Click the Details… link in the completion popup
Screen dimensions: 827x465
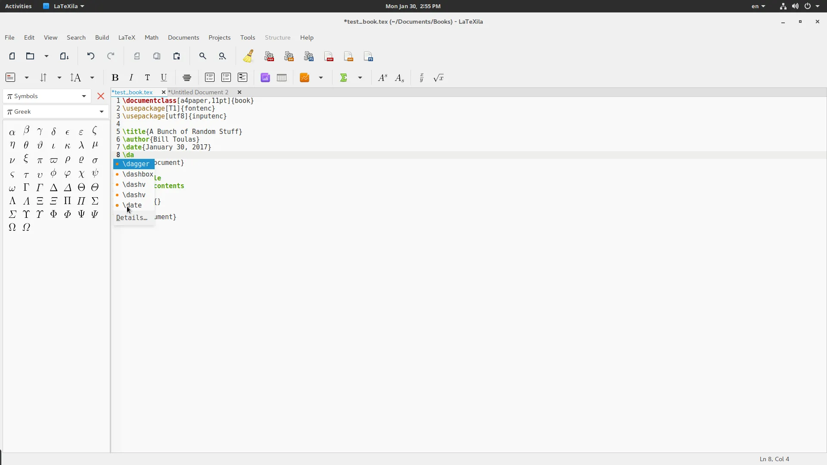click(131, 218)
